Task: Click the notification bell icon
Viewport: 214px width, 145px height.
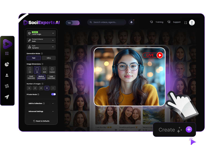Action: 131,22
